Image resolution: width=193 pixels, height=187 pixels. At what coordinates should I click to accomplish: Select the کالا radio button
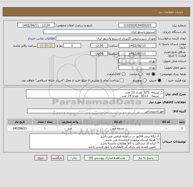[153, 74]
